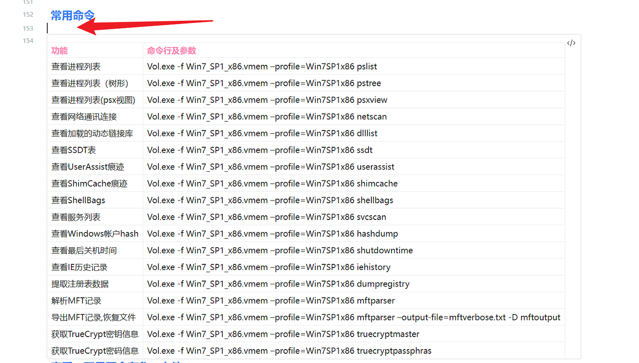Select the 解析MFT记录 cell

point(95,300)
